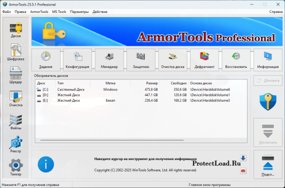Click the \Device\HarddiskVolume3 path

point(210,100)
